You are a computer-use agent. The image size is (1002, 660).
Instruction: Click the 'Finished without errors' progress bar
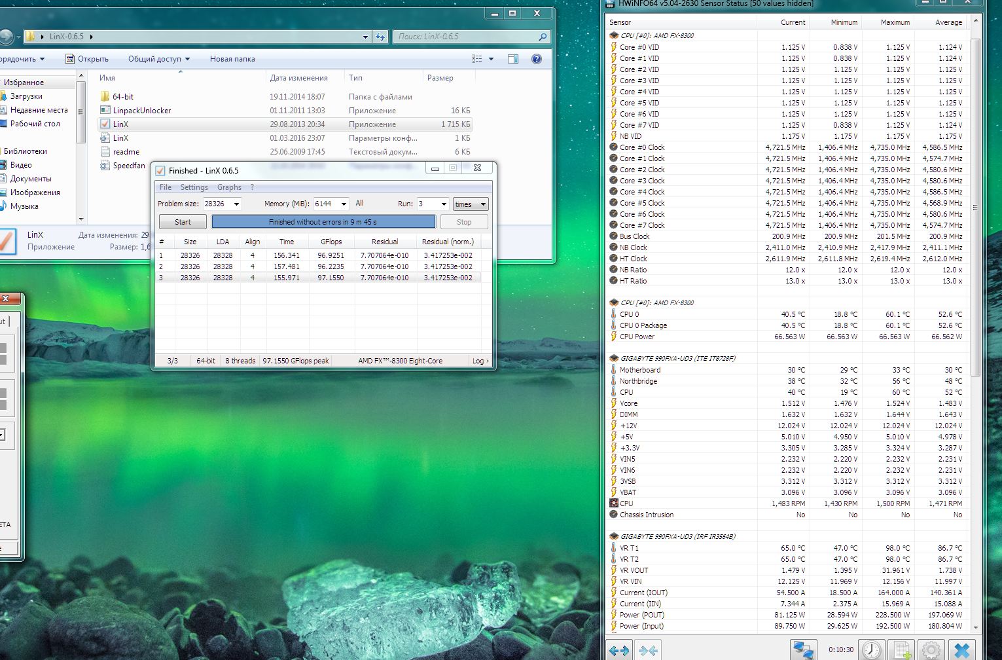click(323, 222)
